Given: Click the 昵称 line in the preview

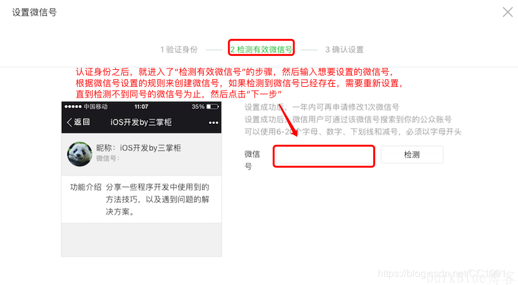Looking at the screenshot, I should pos(138,148).
